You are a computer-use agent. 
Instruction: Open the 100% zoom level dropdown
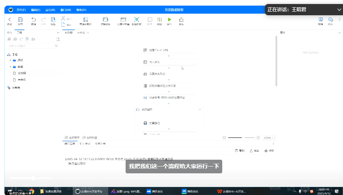pos(268,138)
